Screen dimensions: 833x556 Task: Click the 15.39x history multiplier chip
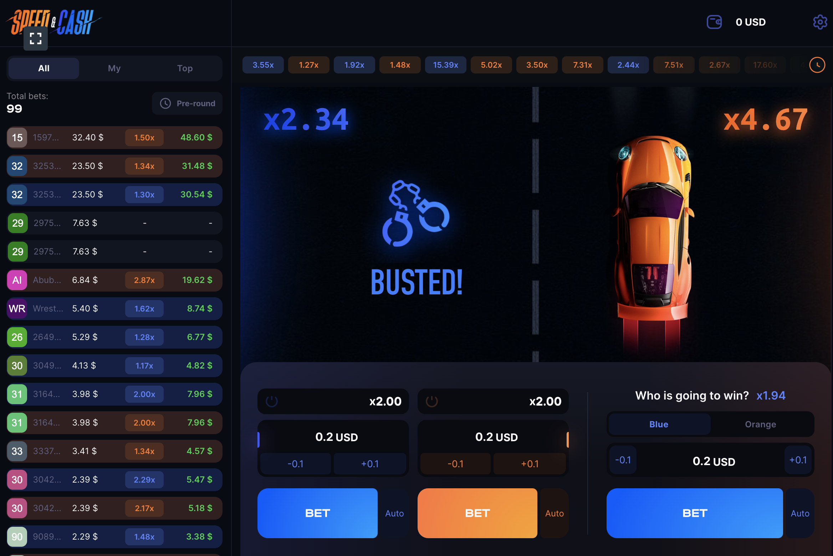pos(446,65)
